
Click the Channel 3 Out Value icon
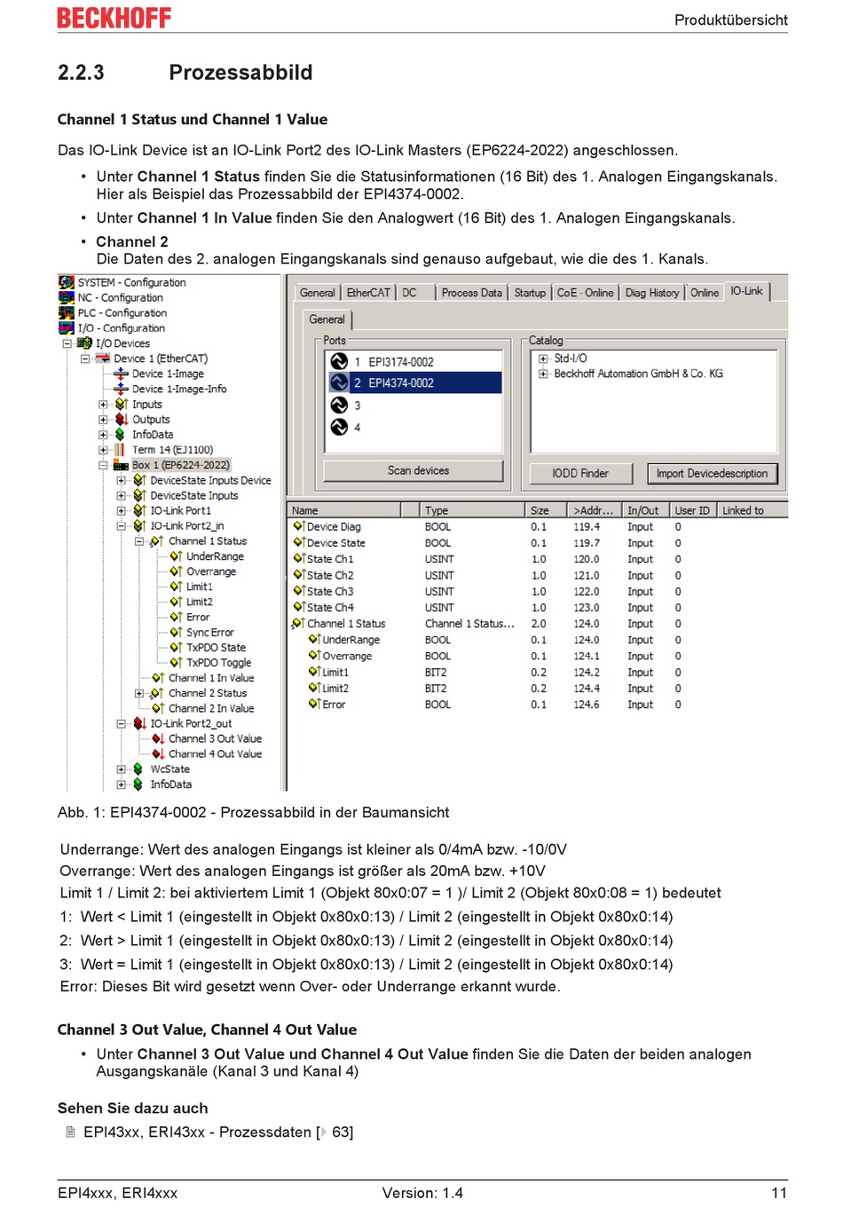click(158, 738)
